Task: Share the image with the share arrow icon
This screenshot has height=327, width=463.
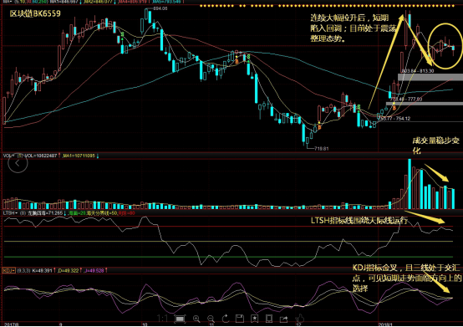Action: 284,319
